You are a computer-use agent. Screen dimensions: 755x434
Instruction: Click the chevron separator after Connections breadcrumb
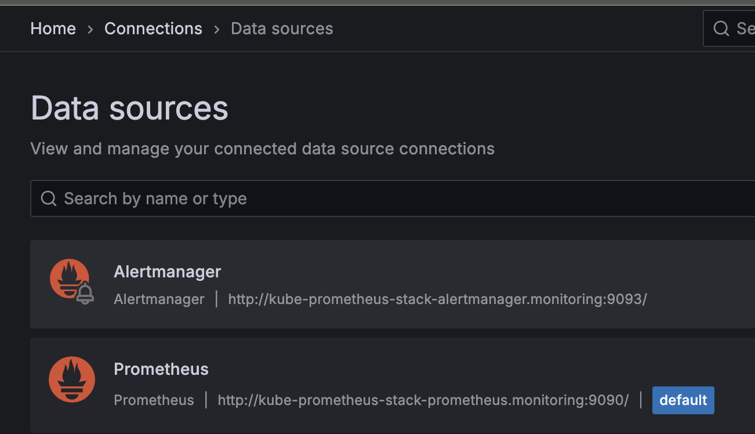click(217, 29)
